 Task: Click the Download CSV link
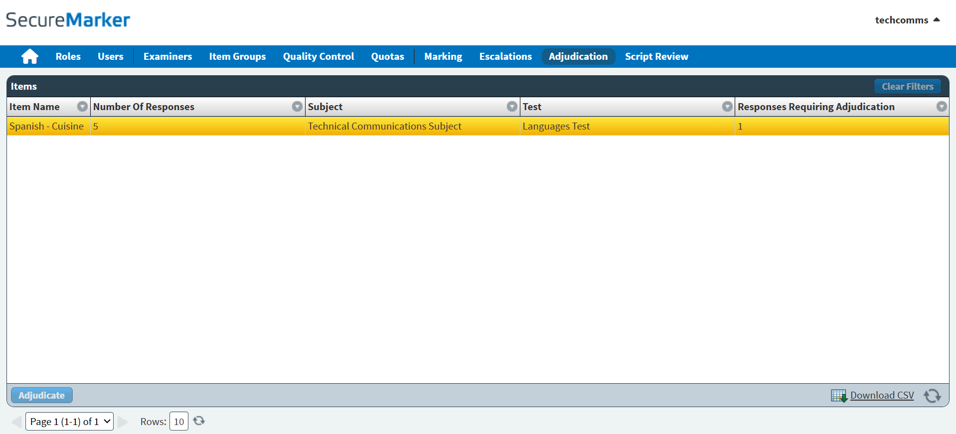(x=882, y=396)
